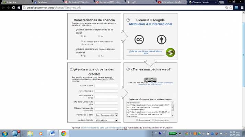Click the help icon beside Ayuda a que otros

coord(72,69)
